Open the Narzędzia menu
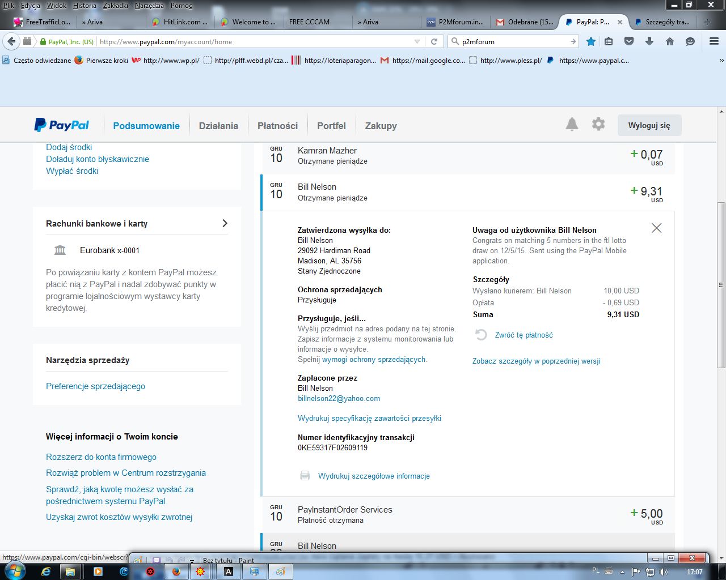The width and height of the screenshot is (726, 580). tap(149, 6)
